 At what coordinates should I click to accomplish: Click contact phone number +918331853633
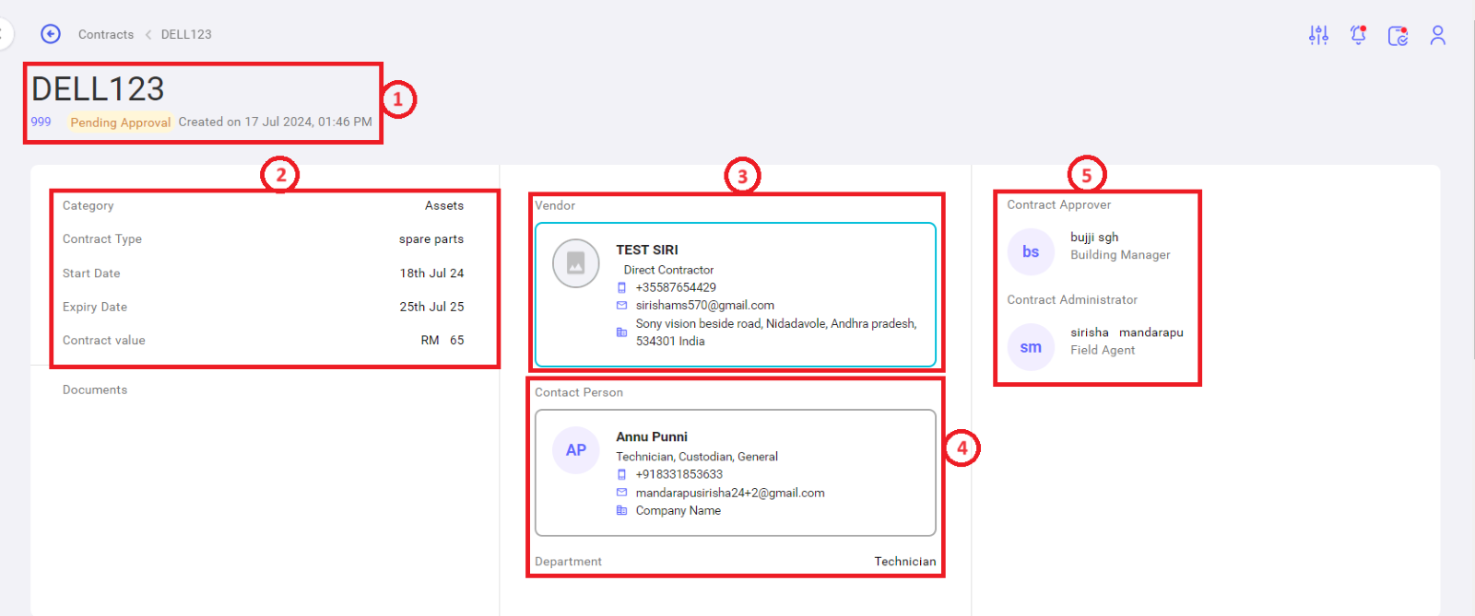click(679, 474)
